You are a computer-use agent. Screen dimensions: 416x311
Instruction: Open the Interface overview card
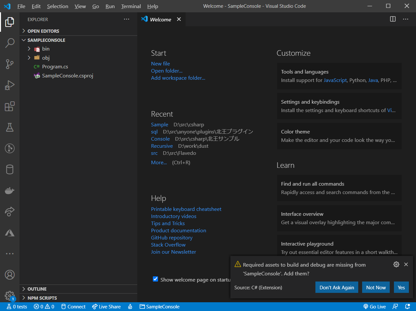(339, 218)
